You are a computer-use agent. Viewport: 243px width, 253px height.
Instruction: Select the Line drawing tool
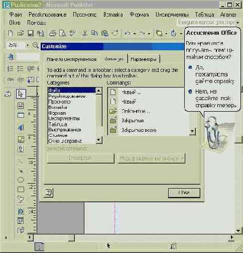coord(21,162)
